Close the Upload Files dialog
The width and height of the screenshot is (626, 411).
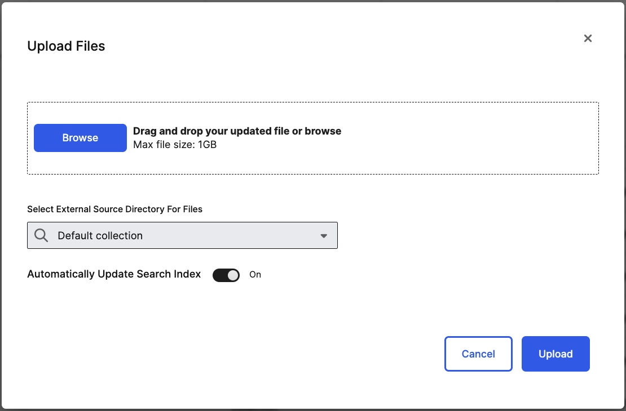588,38
